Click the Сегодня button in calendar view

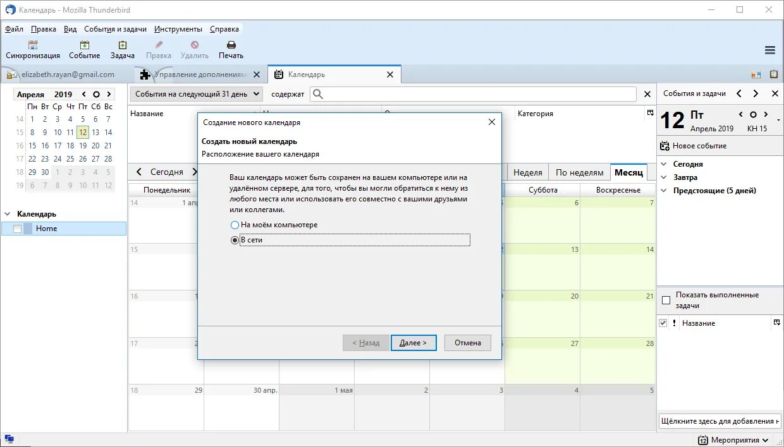[x=167, y=172]
